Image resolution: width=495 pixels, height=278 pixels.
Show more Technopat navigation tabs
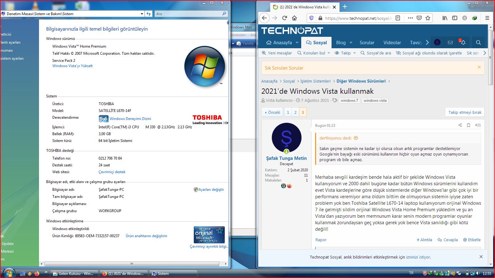427,42
